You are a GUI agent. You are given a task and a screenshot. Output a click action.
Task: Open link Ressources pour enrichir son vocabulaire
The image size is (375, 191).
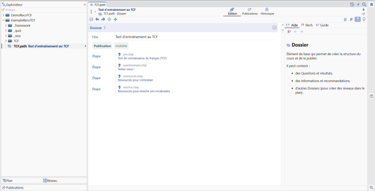click(x=144, y=91)
